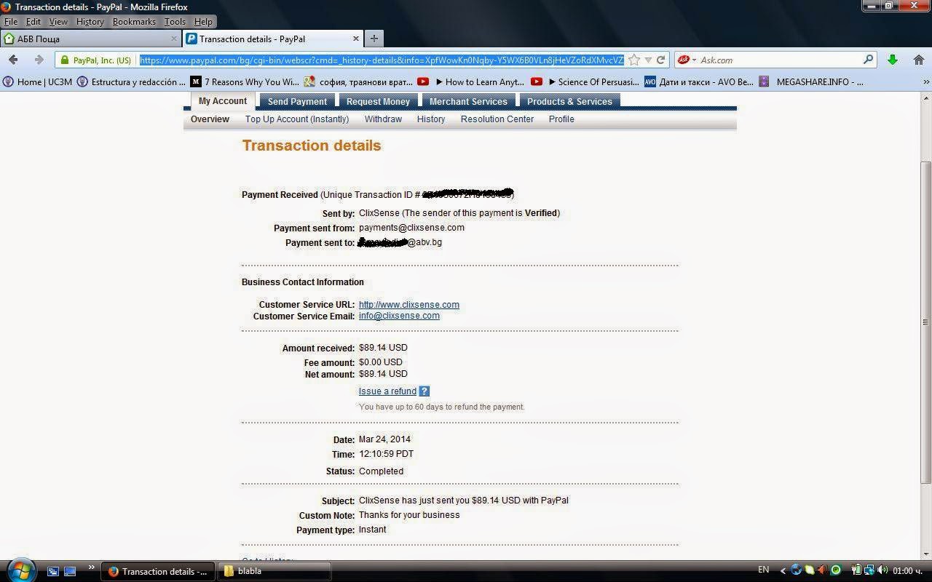The width and height of the screenshot is (932, 582).
Task: Open URL bar history dropdown arrow
Action: pyautogui.click(x=648, y=60)
